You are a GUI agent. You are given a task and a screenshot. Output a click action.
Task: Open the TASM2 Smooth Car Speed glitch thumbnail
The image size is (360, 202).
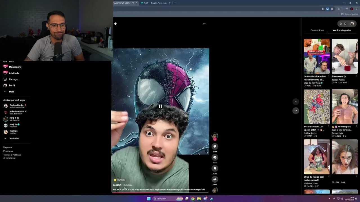(317, 107)
